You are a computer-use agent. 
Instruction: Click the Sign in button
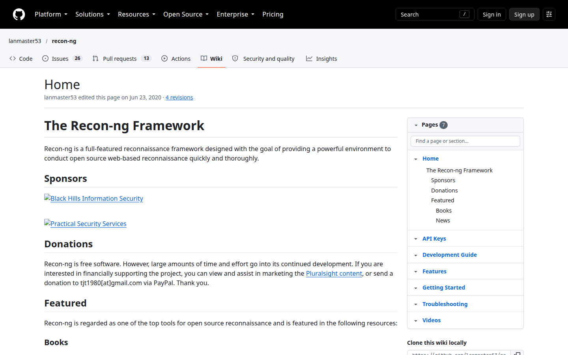coord(491,14)
